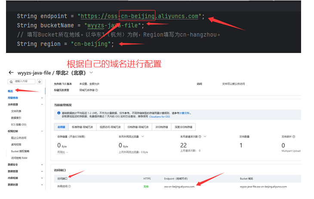Click the 文件可以被公共访问 access value
Viewport: 314px width, 199px height.
tap(234, 84)
